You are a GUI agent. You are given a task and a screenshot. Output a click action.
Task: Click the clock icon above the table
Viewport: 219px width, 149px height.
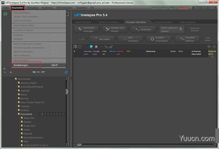80,47
